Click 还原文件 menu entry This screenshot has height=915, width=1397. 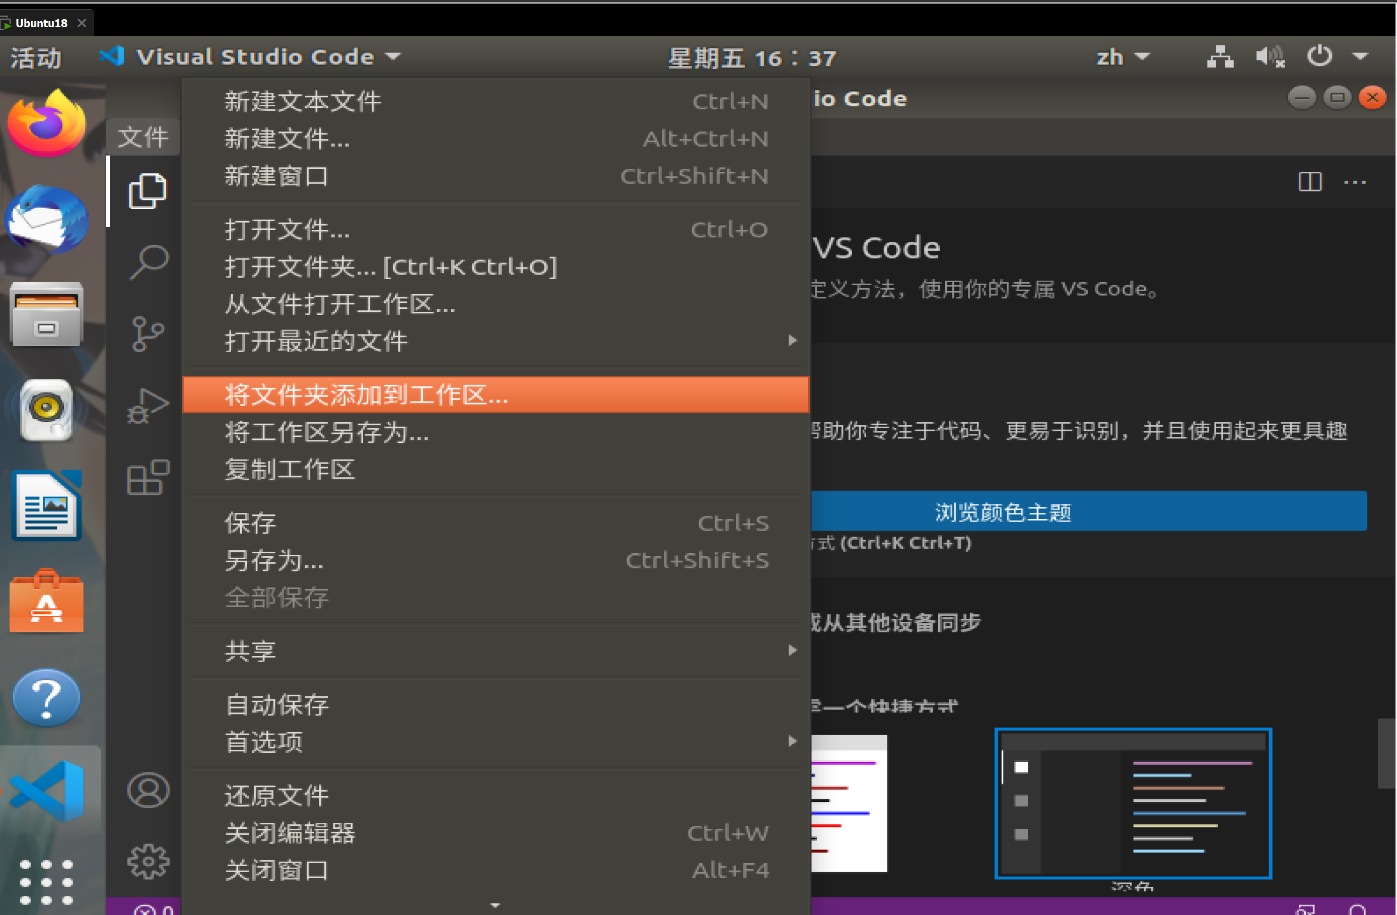click(496, 796)
